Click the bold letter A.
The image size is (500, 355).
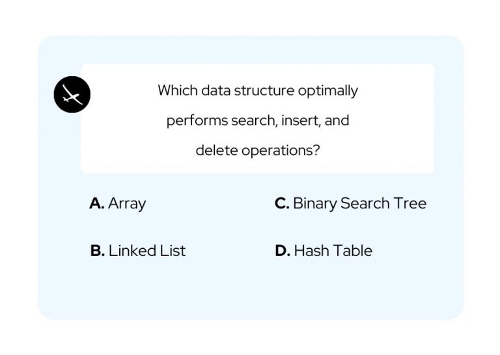click(96, 203)
